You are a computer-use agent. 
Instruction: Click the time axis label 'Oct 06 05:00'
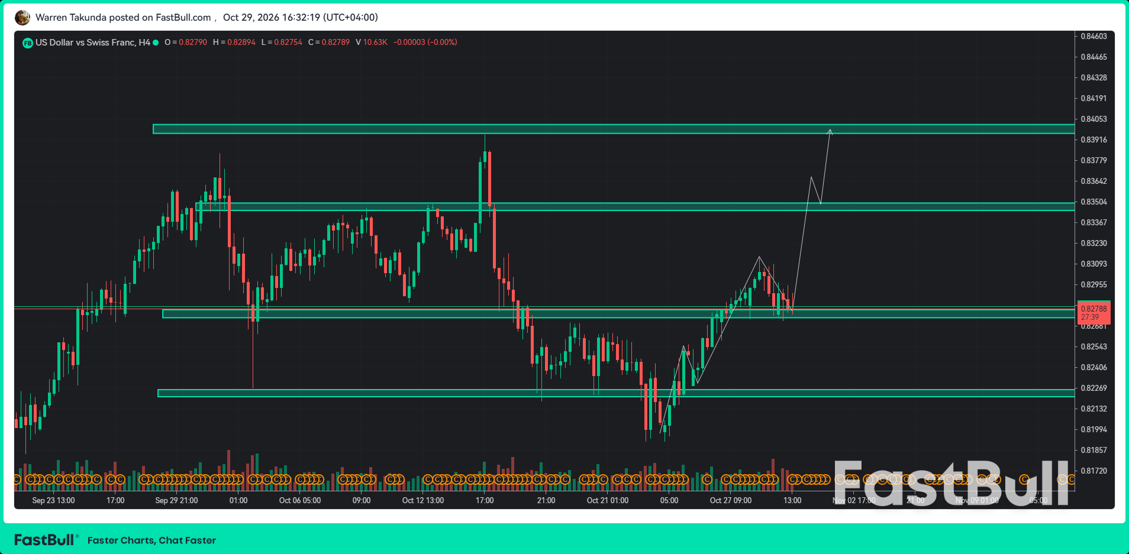pos(300,500)
